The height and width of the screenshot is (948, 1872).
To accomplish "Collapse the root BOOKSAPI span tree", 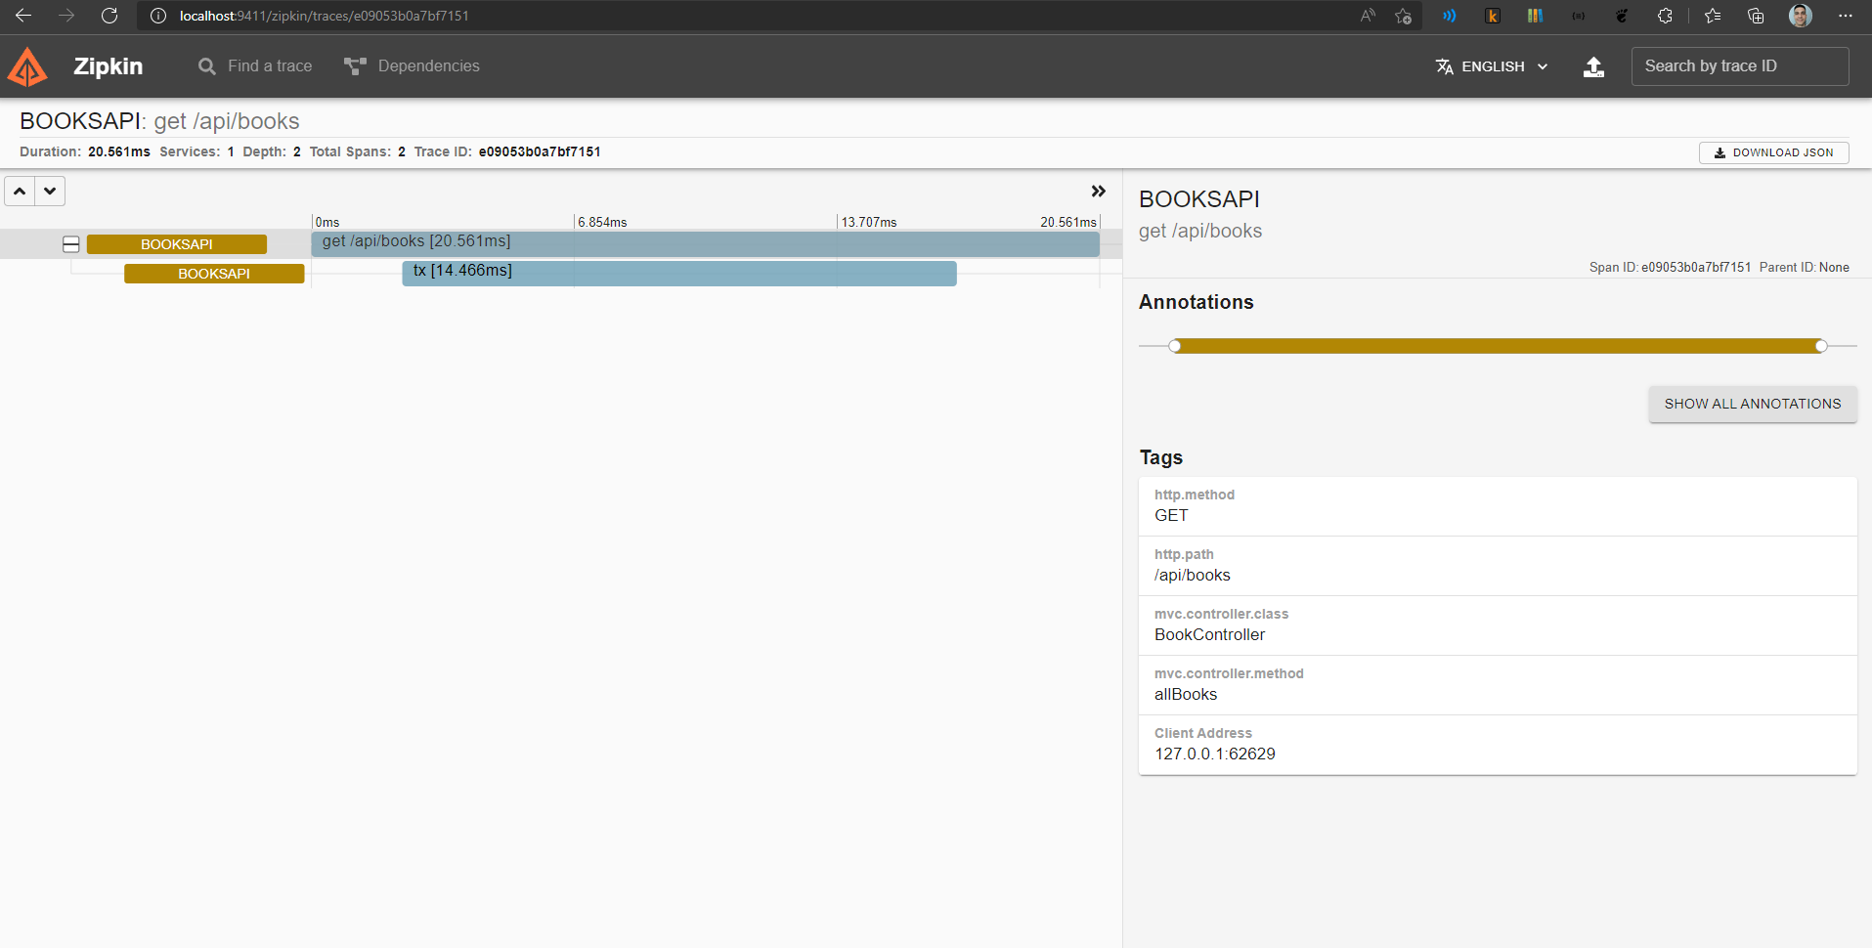I will coord(71,244).
